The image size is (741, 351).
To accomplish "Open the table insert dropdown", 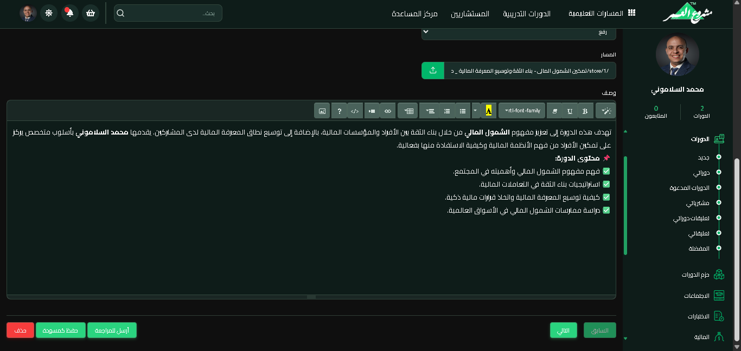I will point(408,111).
